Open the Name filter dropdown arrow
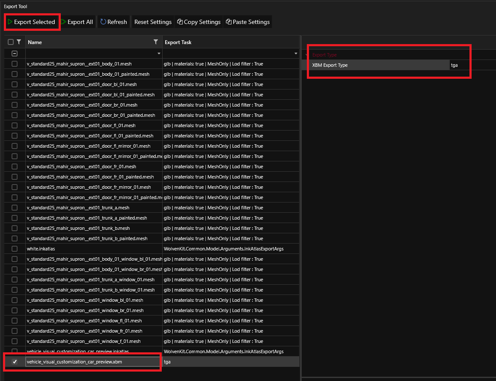 coord(159,54)
